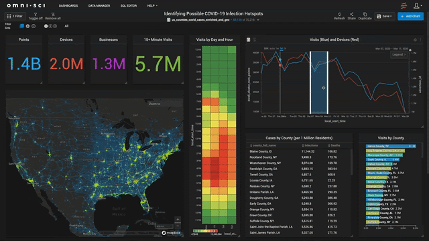Sort table by Infections column

310,145
